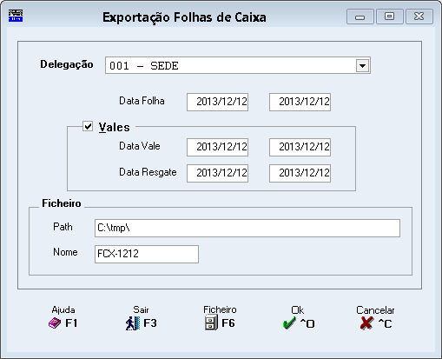
Task: Click the Data Resgate start date field
Action: click(x=217, y=173)
